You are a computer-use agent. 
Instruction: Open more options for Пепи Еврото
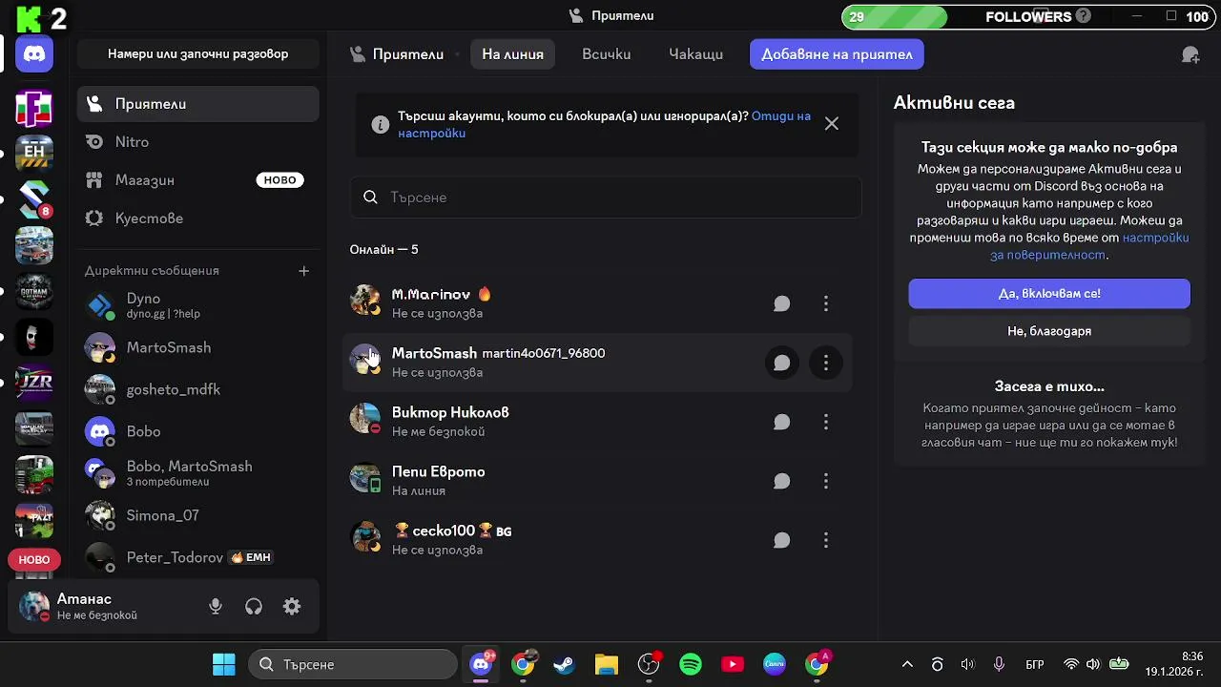825,481
